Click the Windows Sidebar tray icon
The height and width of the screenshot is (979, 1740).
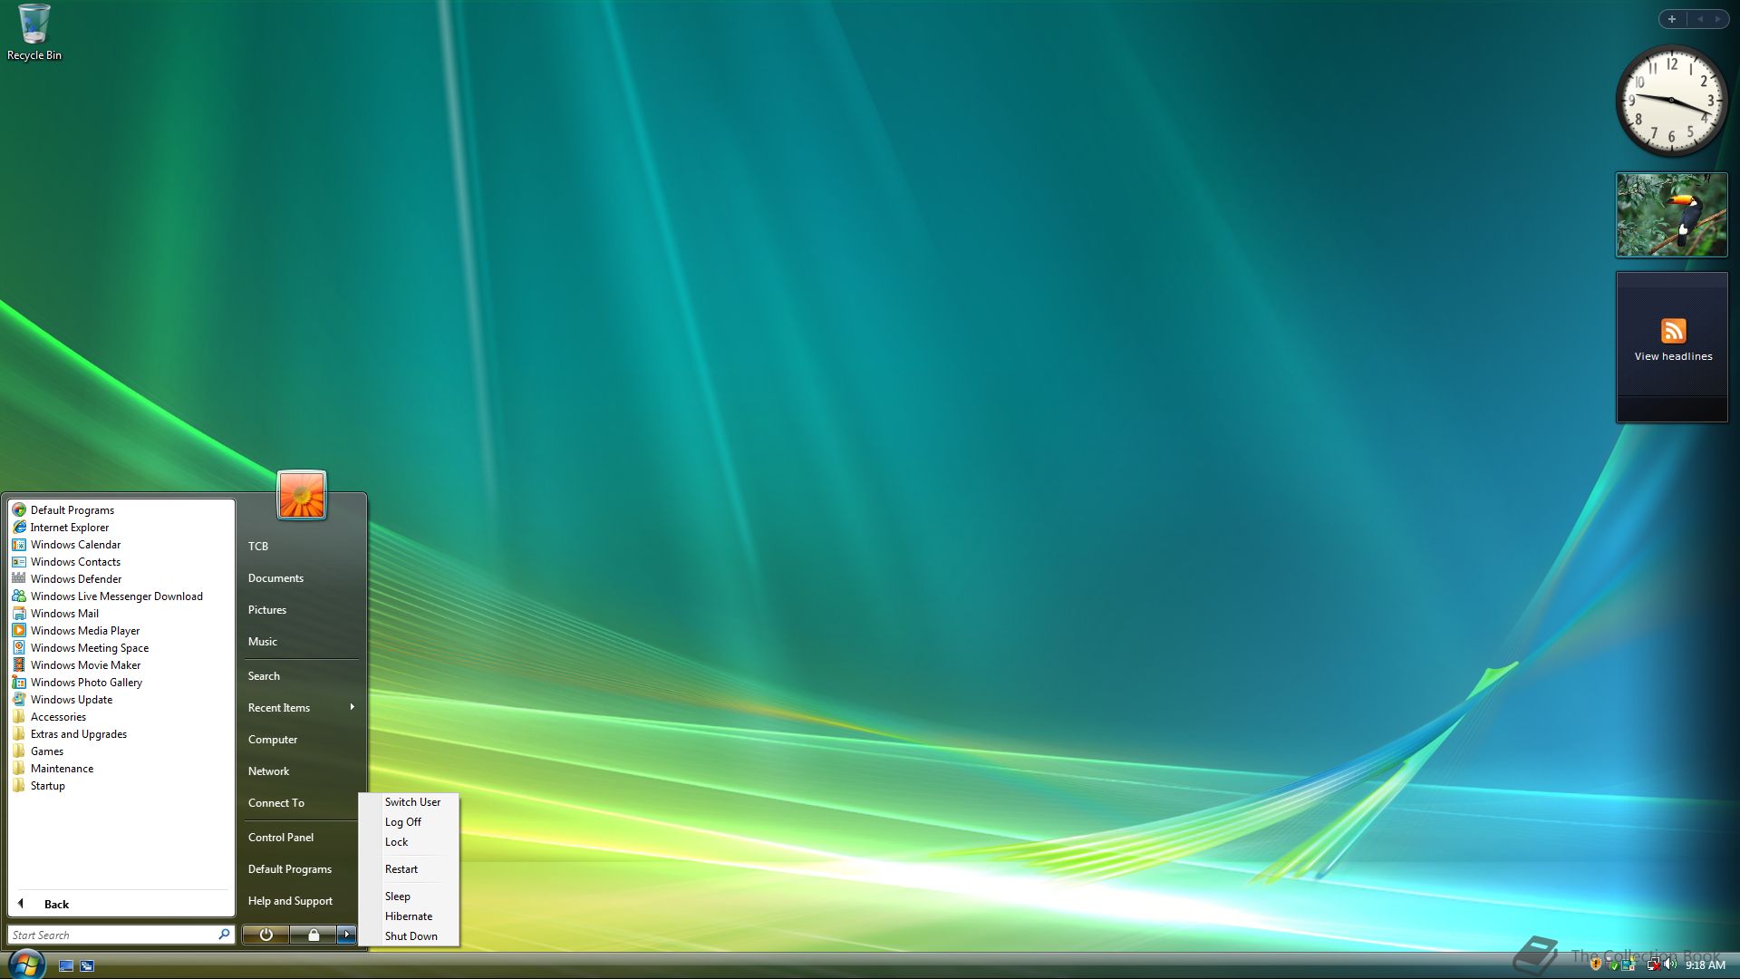pos(1629,965)
